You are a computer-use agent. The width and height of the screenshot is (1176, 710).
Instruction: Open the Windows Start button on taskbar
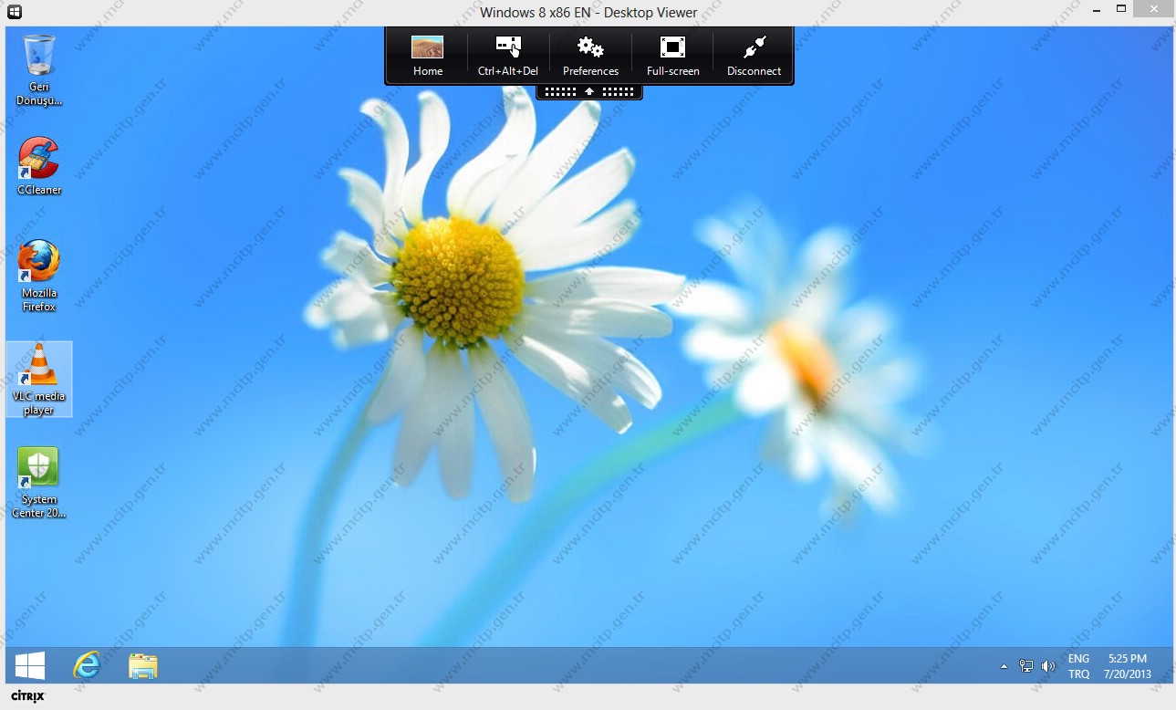(x=30, y=666)
